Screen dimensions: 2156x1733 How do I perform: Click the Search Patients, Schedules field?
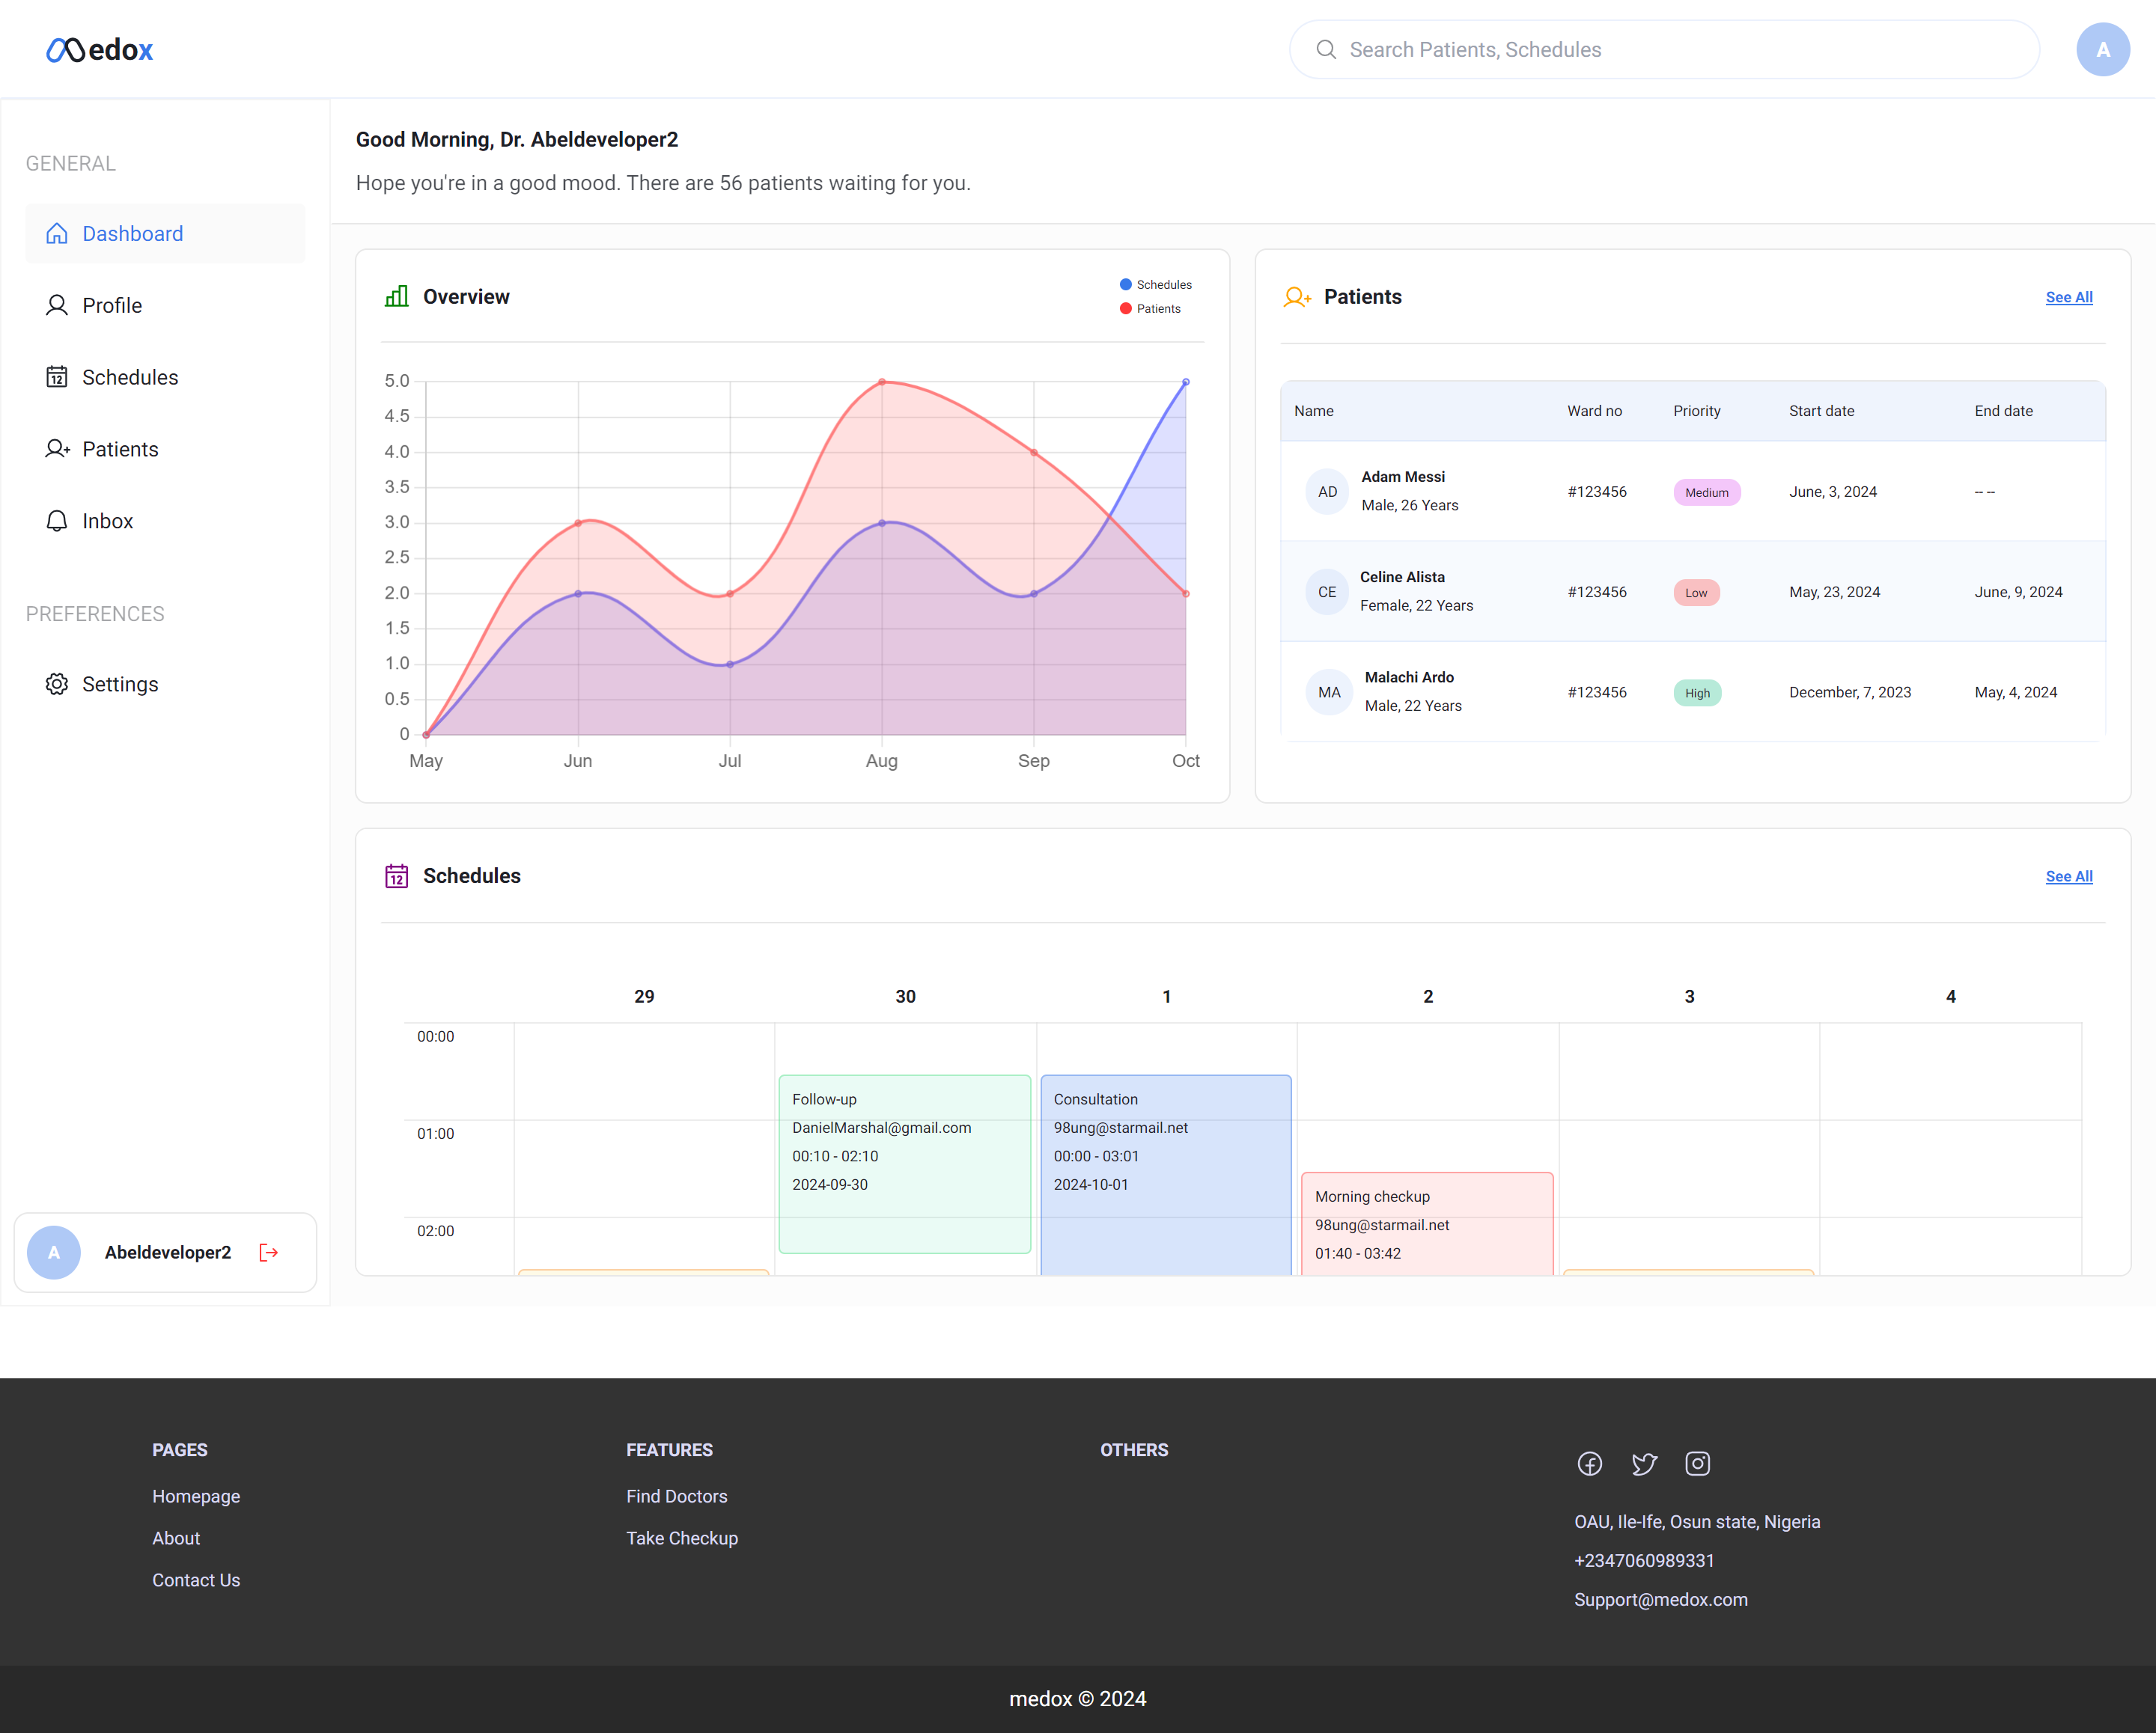pos(1665,50)
